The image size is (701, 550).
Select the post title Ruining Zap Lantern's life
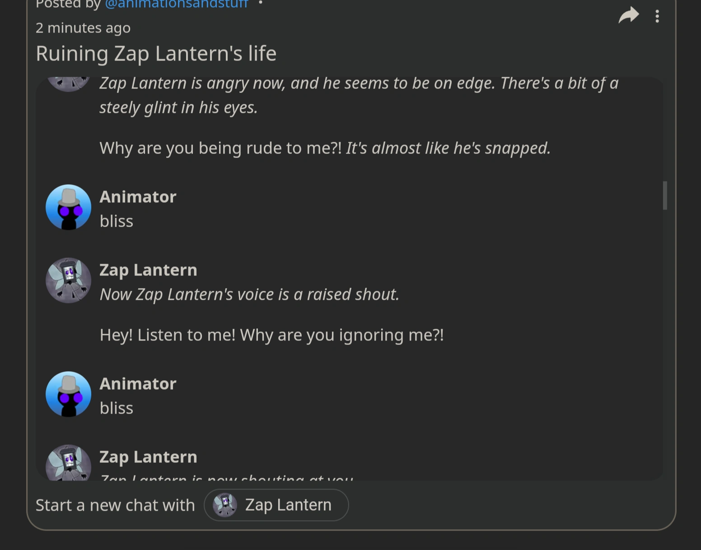pos(156,53)
